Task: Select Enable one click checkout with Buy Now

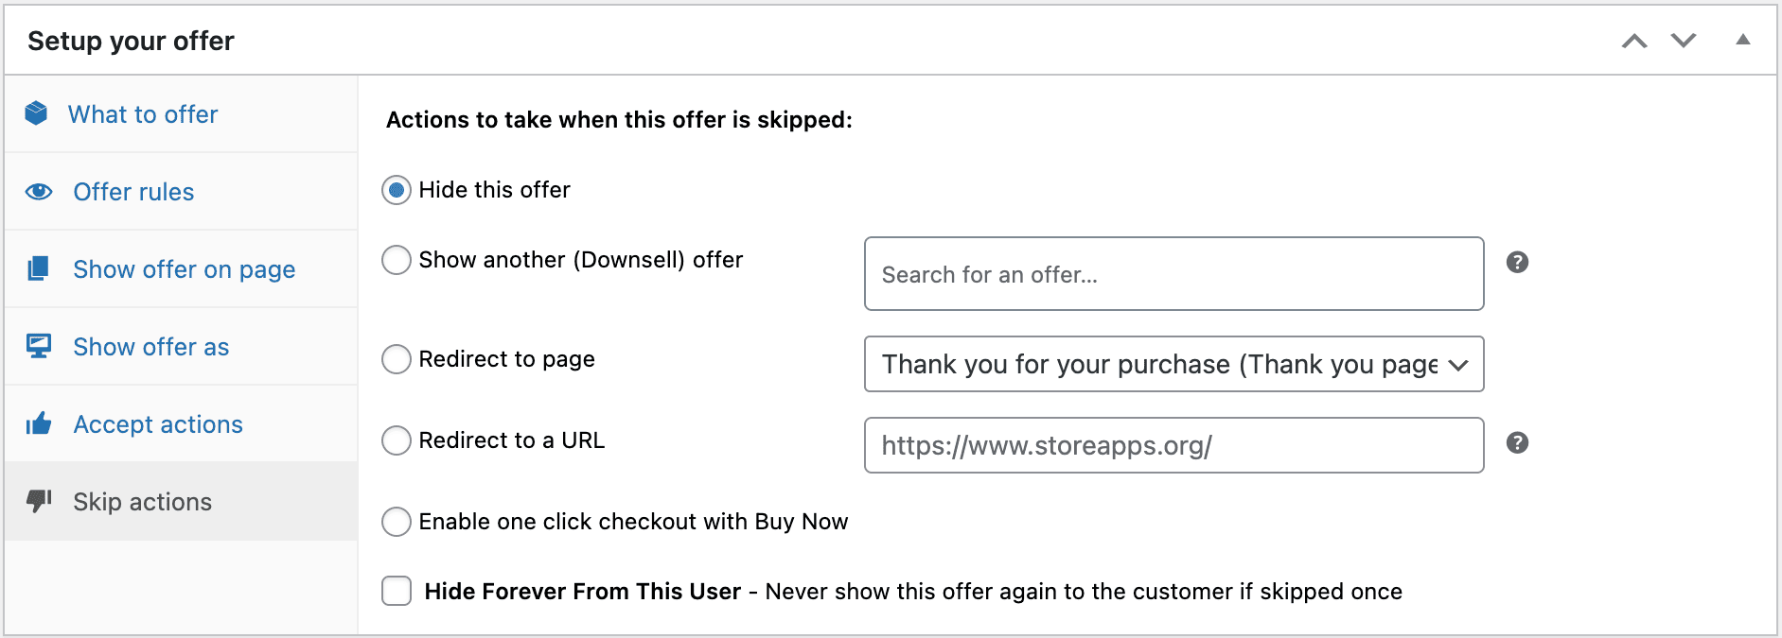Action: point(397,522)
